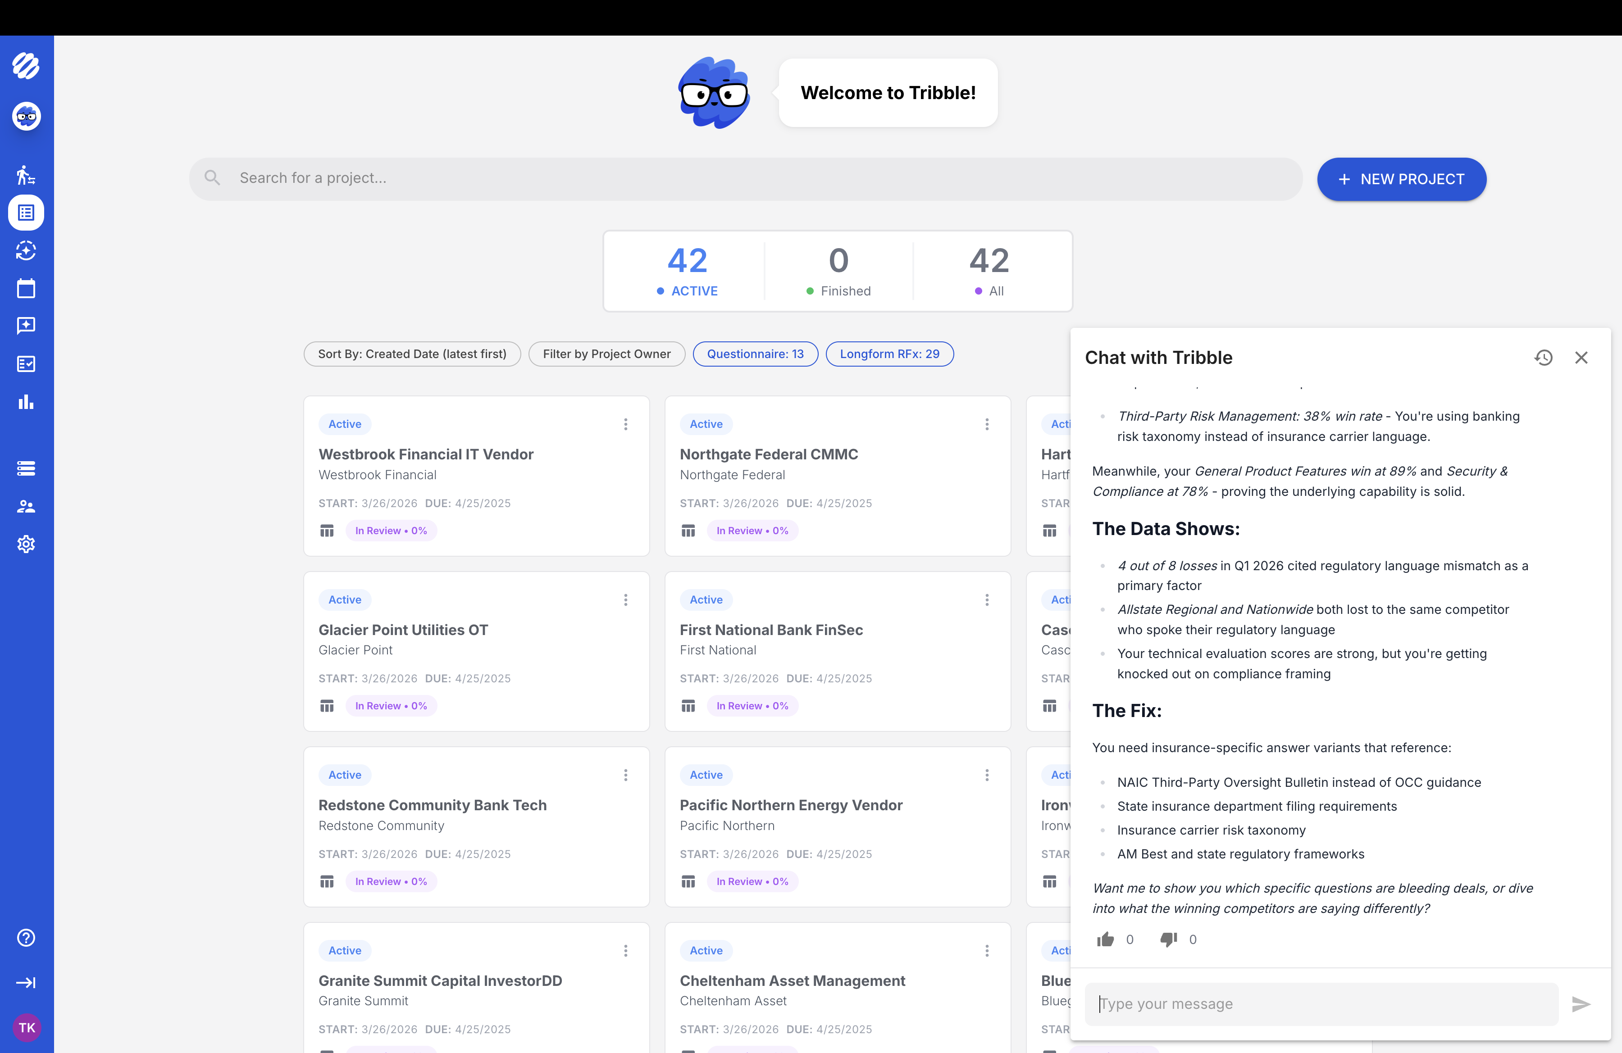The image size is (1622, 1053).
Task: Open the content library list icon in sidebar
Action: [x=27, y=468]
